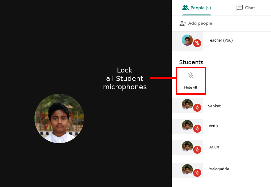Click Arjun's avatar thumbnail
Viewport: 271px width, 187px height.
(x=187, y=146)
